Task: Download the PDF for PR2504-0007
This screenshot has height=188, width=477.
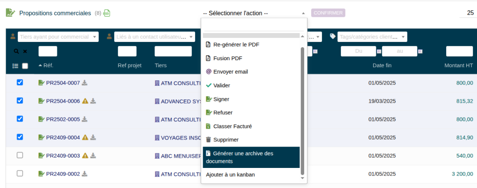Action: pos(85,83)
